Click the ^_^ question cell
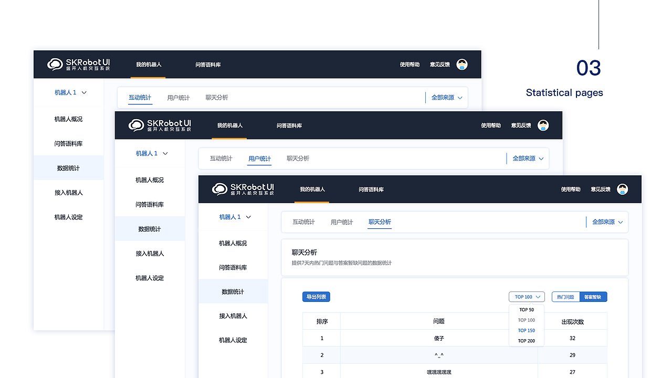Screen dimensions: 672x378 [439, 355]
